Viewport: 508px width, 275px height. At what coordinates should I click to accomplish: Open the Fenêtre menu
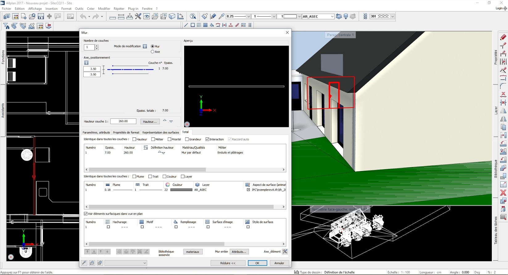click(147, 9)
